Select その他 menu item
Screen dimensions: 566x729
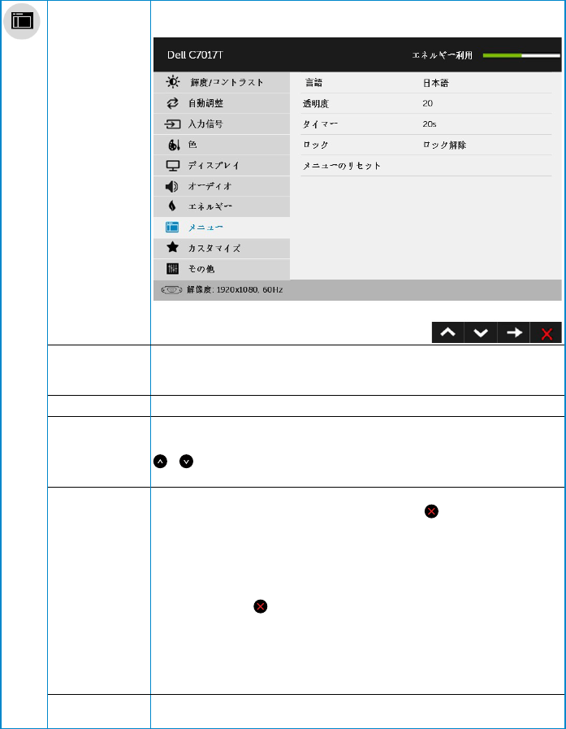tap(222, 269)
